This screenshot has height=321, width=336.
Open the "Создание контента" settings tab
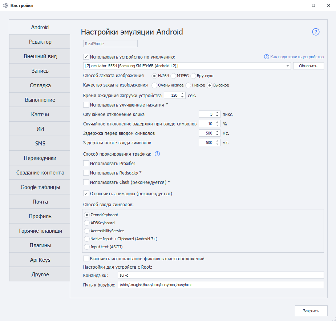pos(40,173)
